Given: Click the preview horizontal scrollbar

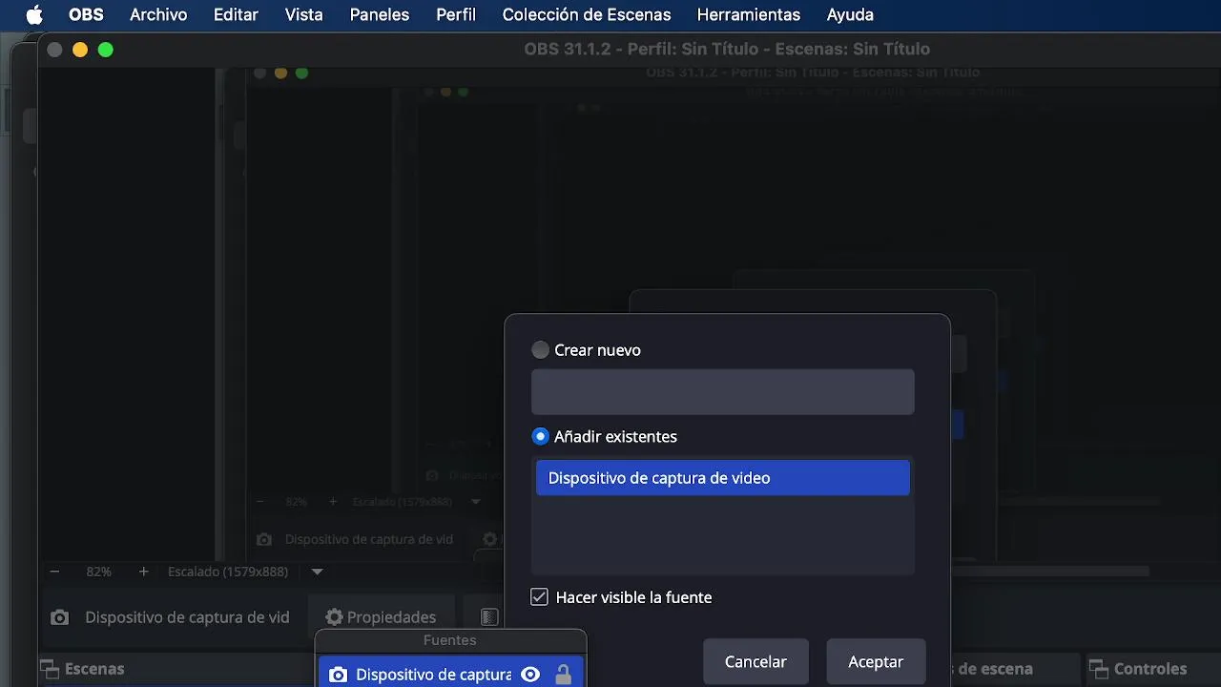Looking at the screenshot, I should click(x=1049, y=572).
